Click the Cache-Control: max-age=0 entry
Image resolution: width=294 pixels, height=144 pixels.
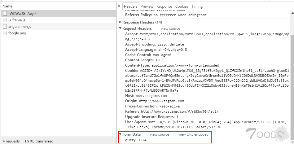(148, 55)
